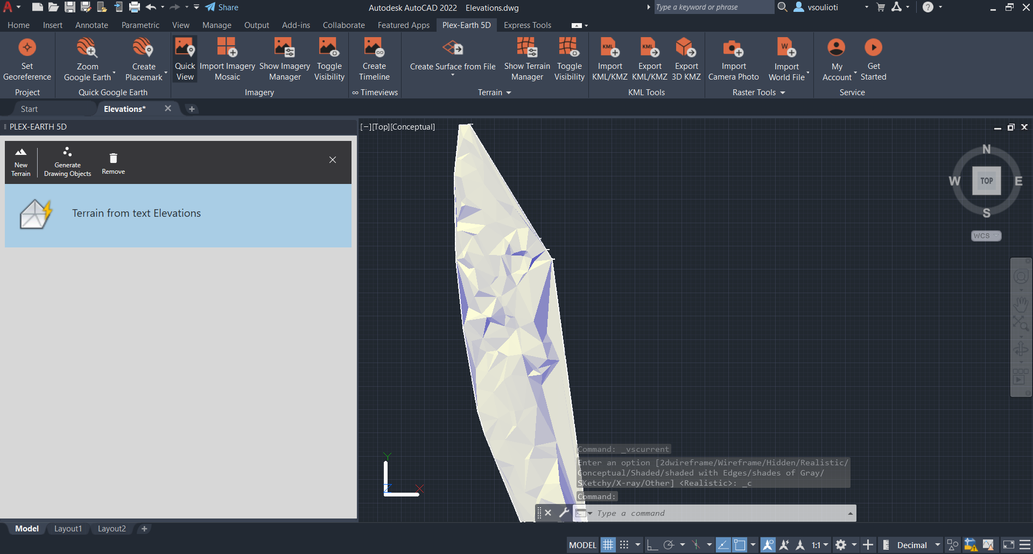The image size is (1033, 554).
Task: Click the [Top] view control label
Action: pyautogui.click(x=381, y=127)
